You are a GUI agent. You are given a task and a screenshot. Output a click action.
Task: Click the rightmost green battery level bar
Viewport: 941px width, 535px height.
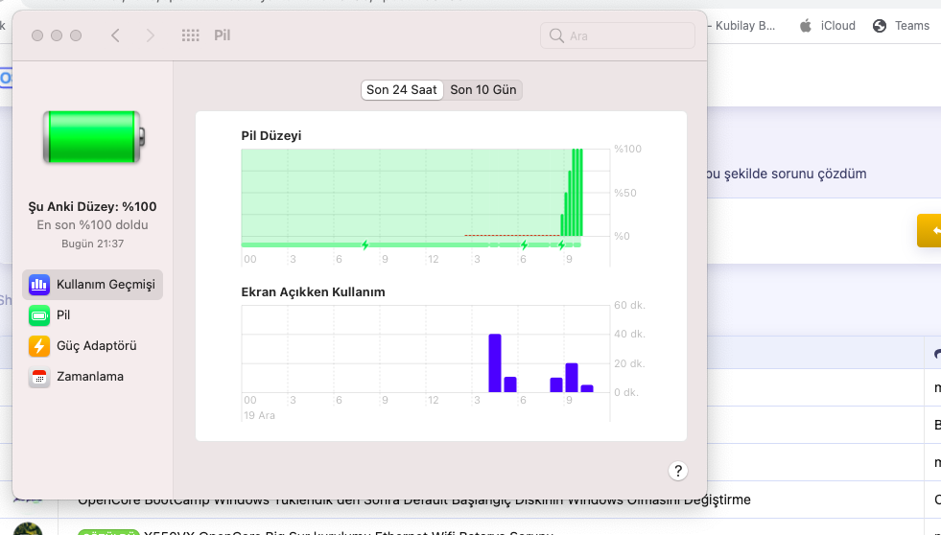(578, 192)
